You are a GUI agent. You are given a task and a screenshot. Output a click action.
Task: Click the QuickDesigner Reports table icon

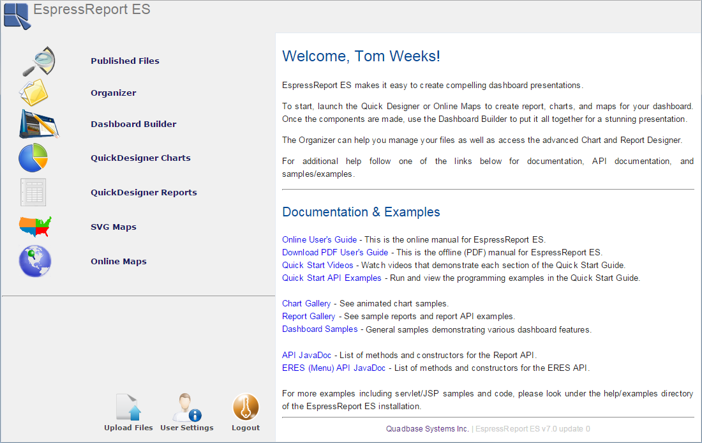33,192
